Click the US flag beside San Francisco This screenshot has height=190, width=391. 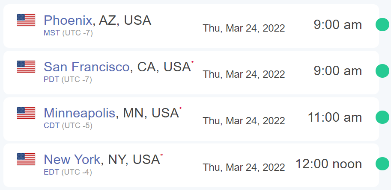(26, 67)
